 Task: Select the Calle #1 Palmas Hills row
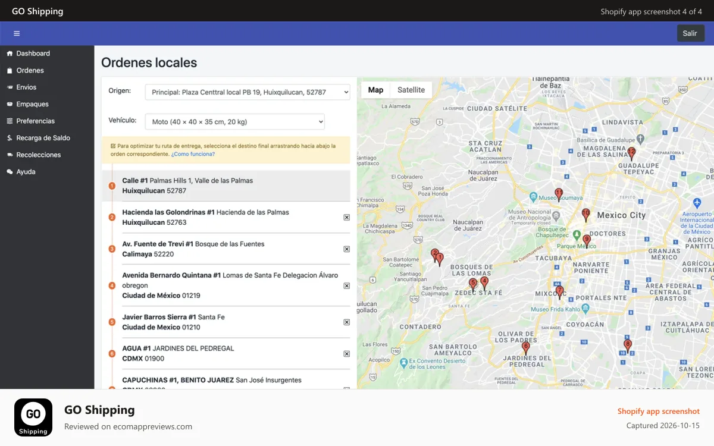point(226,186)
